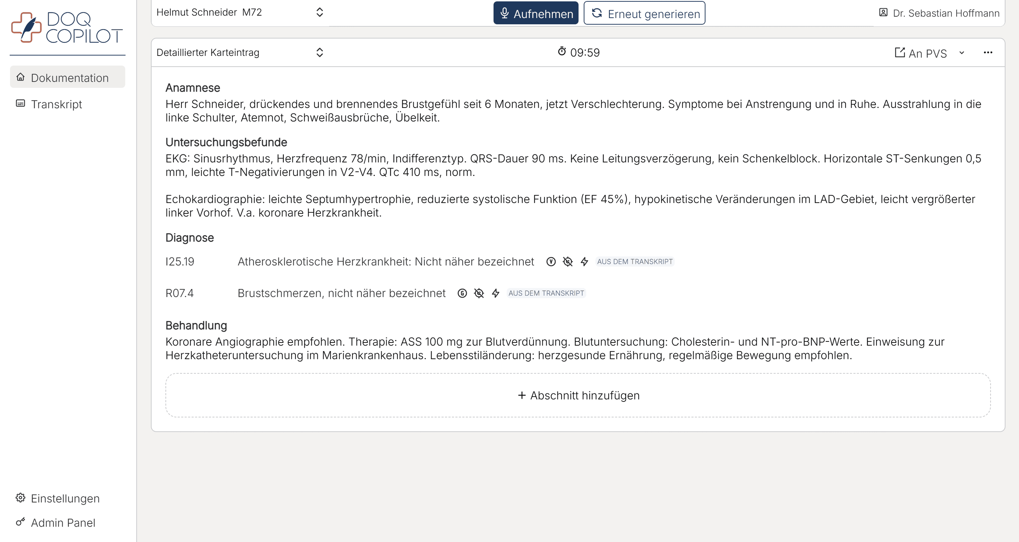Click the lightning bolt icon on Brustschmerzen row
This screenshot has height=542, width=1019.
[x=495, y=293]
